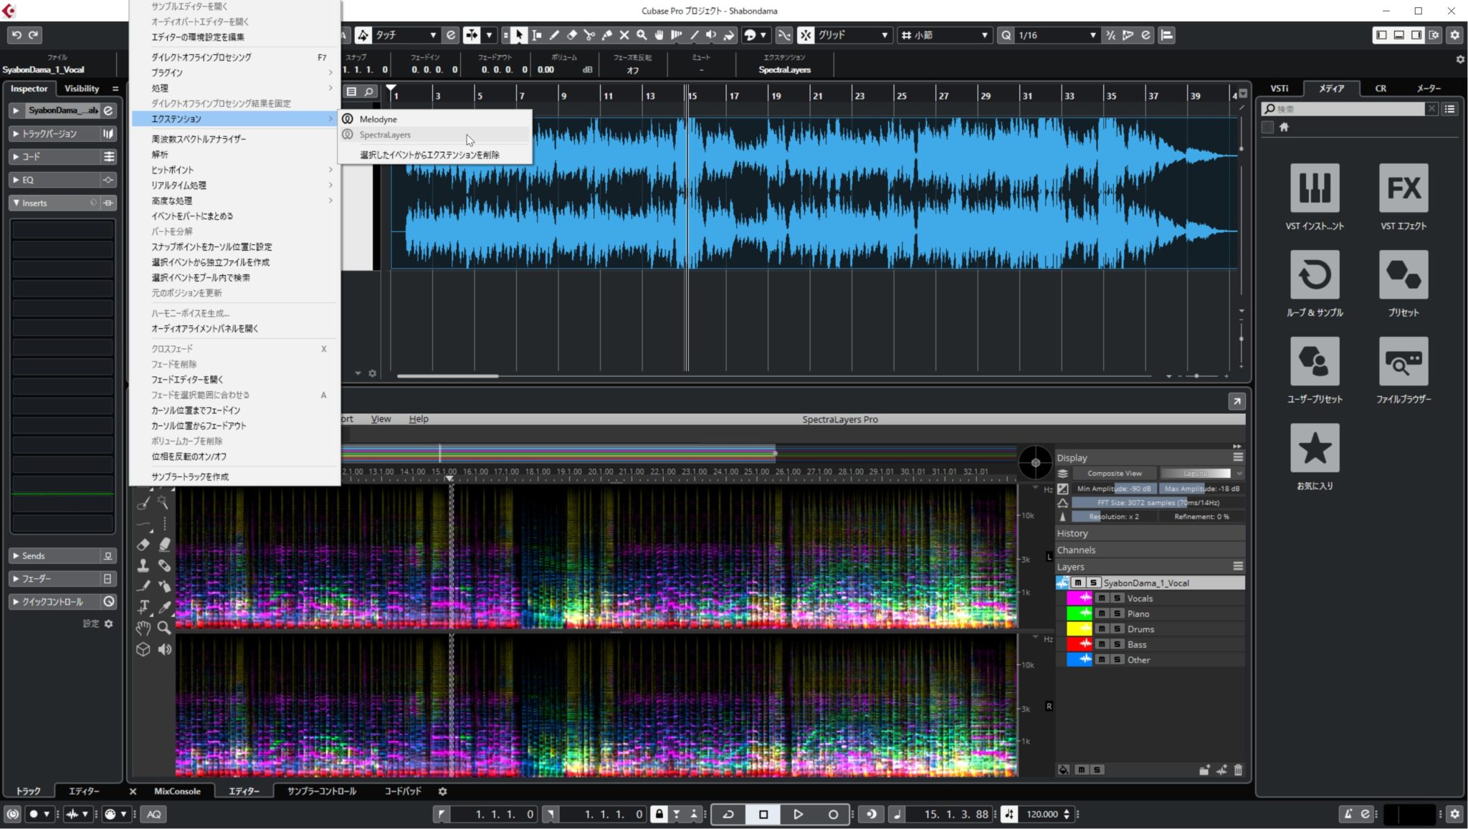Expand the small bars tempo dropdown
The width and height of the screenshot is (1468, 829).
[986, 35]
